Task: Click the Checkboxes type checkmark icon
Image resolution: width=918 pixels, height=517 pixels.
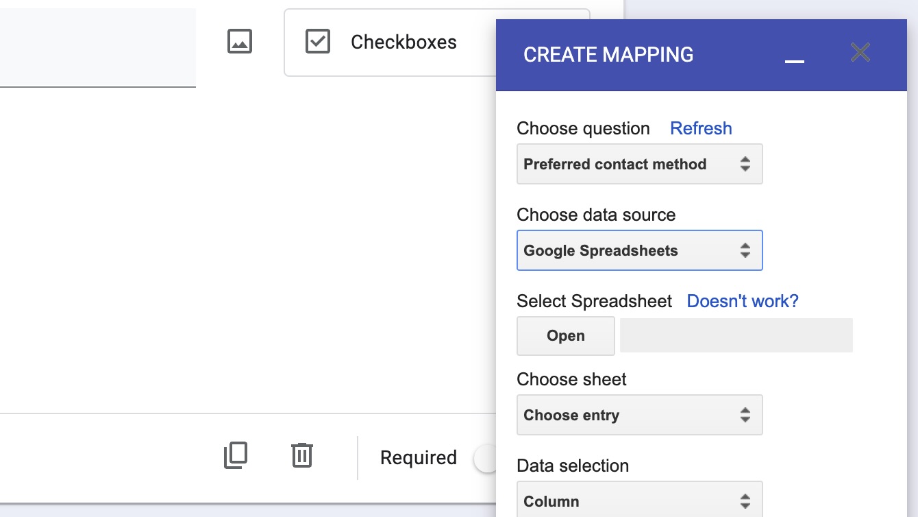Action: point(318,42)
